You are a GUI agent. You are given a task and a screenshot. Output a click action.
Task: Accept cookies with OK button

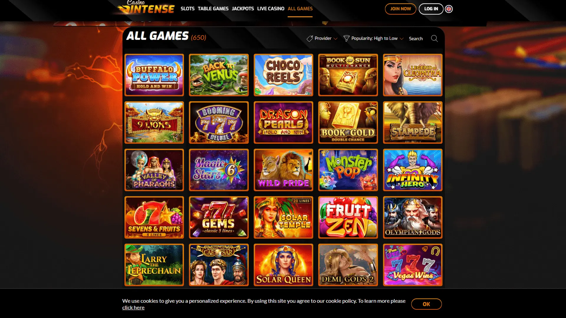(426, 304)
